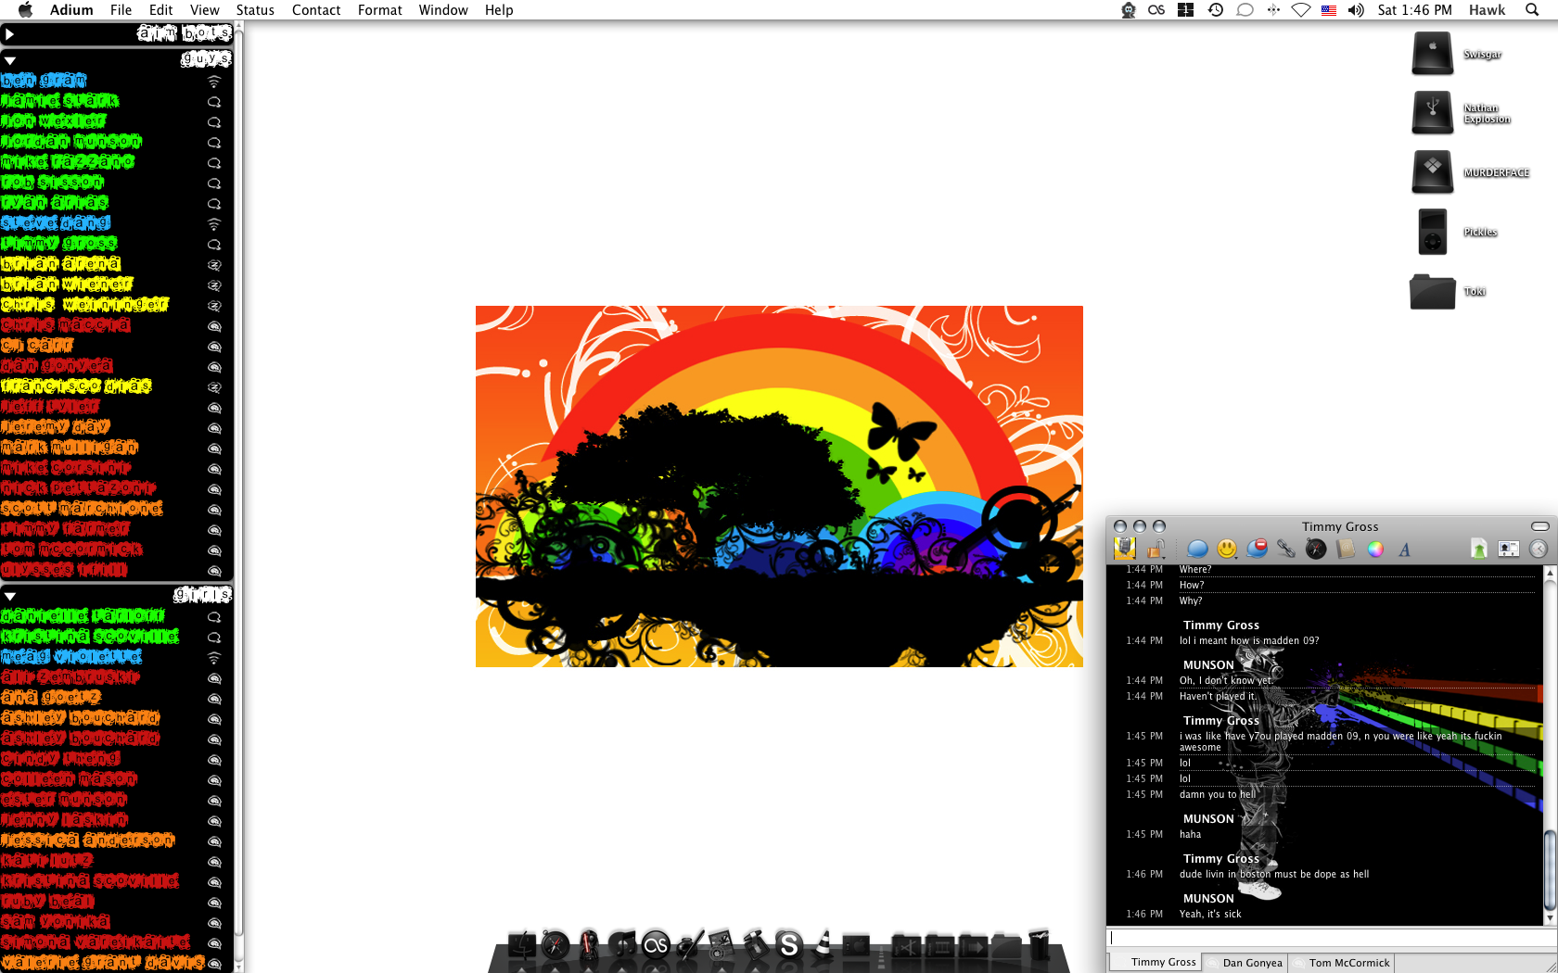Open the Hawk user menu
Image resolution: width=1558 pixels, height=973 pixels.
click(1487, 10)
